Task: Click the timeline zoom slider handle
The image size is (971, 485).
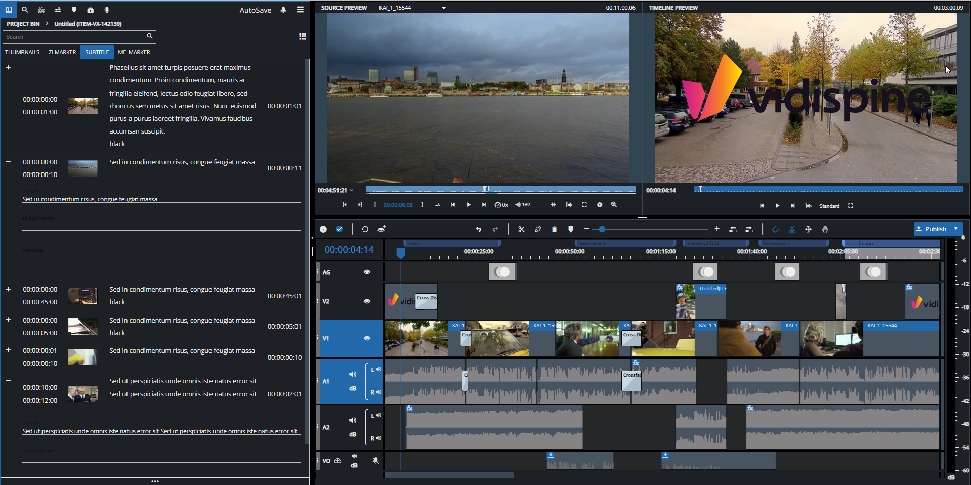Action: [x=602, y=229]
